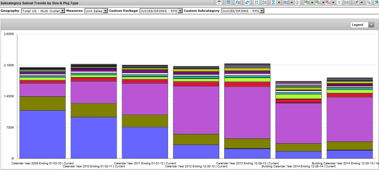Click the refresh arrows icon
This screenshot has height=170, width=379.
pos(247,3)
